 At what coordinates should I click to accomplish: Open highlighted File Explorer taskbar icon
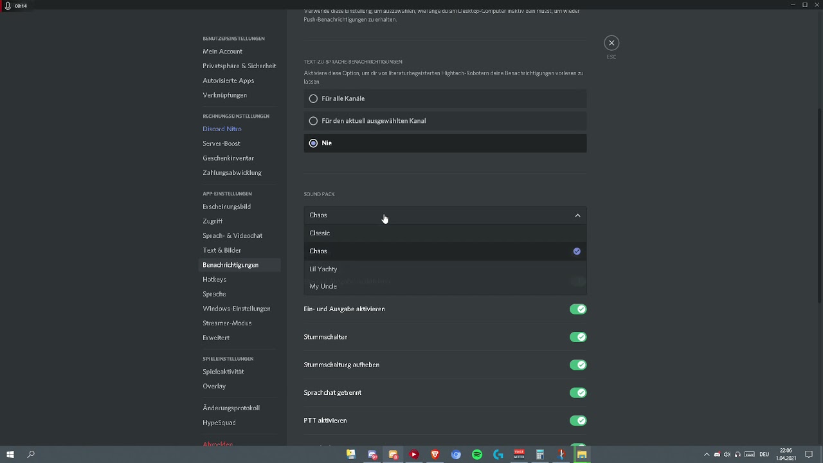click(x=582, y=455)
